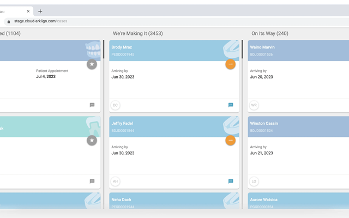Click the Jul 4, 2023 appointment date
The height and width of the screenshot is (218, 349).
[x=46, y=76]
